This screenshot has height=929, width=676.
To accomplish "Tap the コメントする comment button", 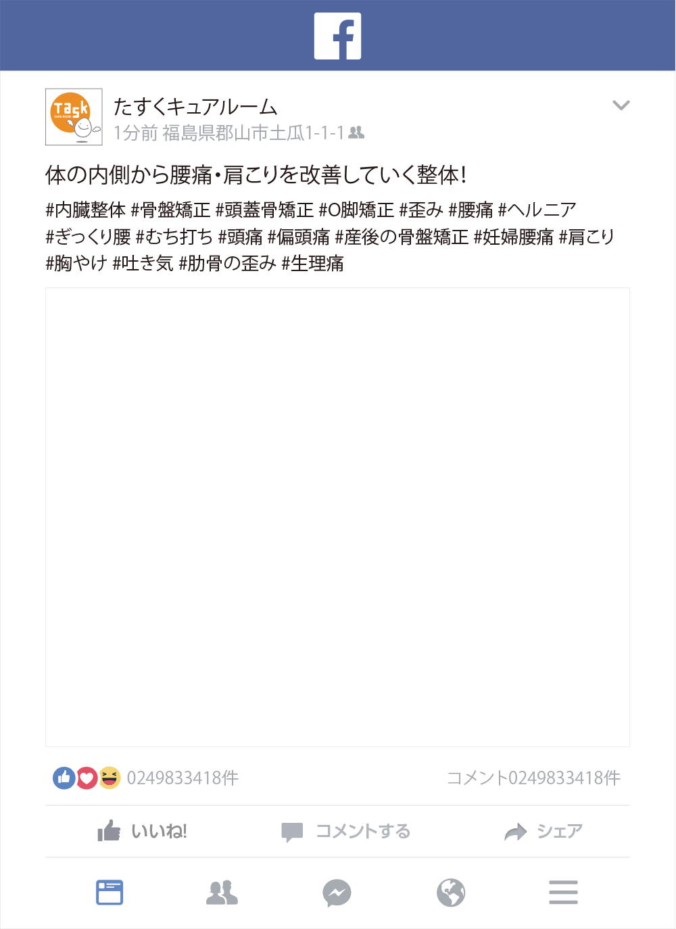I will (x=345, y=831).
